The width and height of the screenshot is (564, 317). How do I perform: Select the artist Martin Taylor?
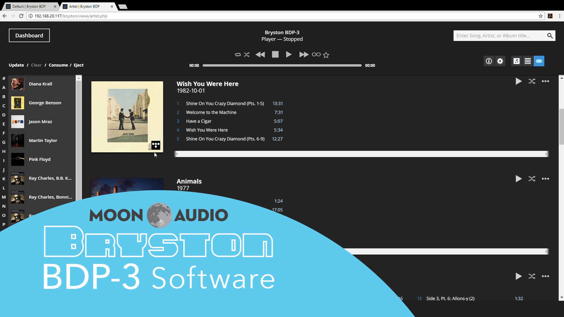(x=43, y=140)
